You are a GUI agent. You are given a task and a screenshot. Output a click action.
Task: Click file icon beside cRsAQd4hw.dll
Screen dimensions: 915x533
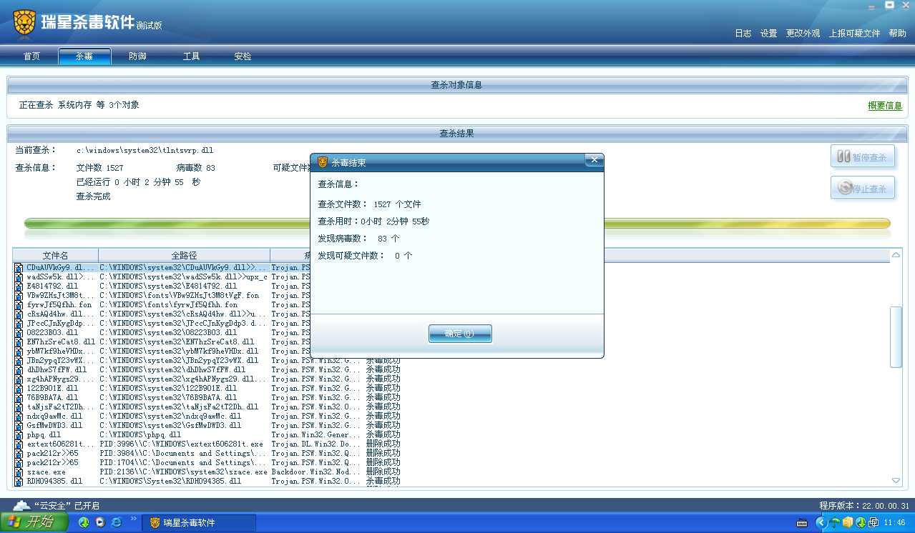click(19, 314)
